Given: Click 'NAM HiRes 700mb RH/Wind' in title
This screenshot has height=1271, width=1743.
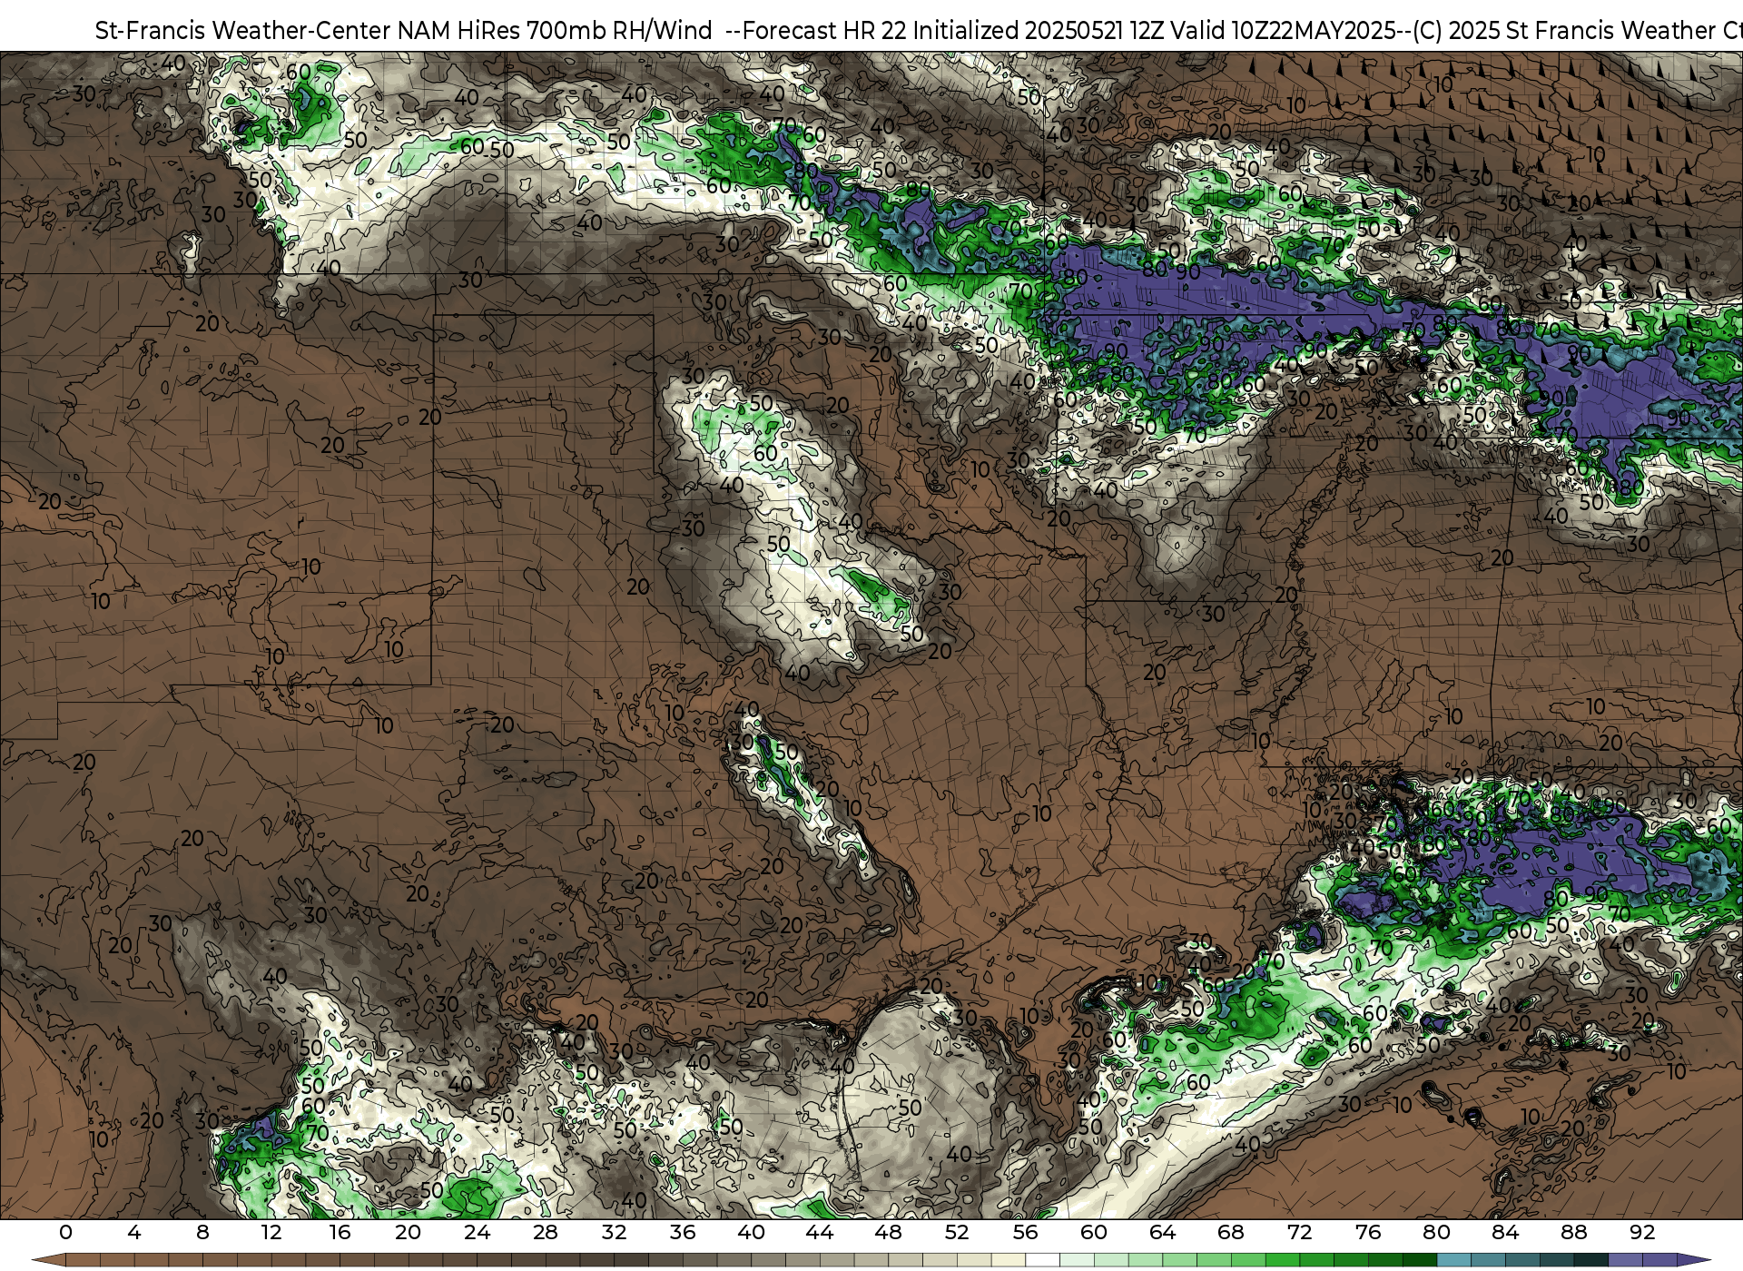Looking at the screenshot, I should point(556,31).
